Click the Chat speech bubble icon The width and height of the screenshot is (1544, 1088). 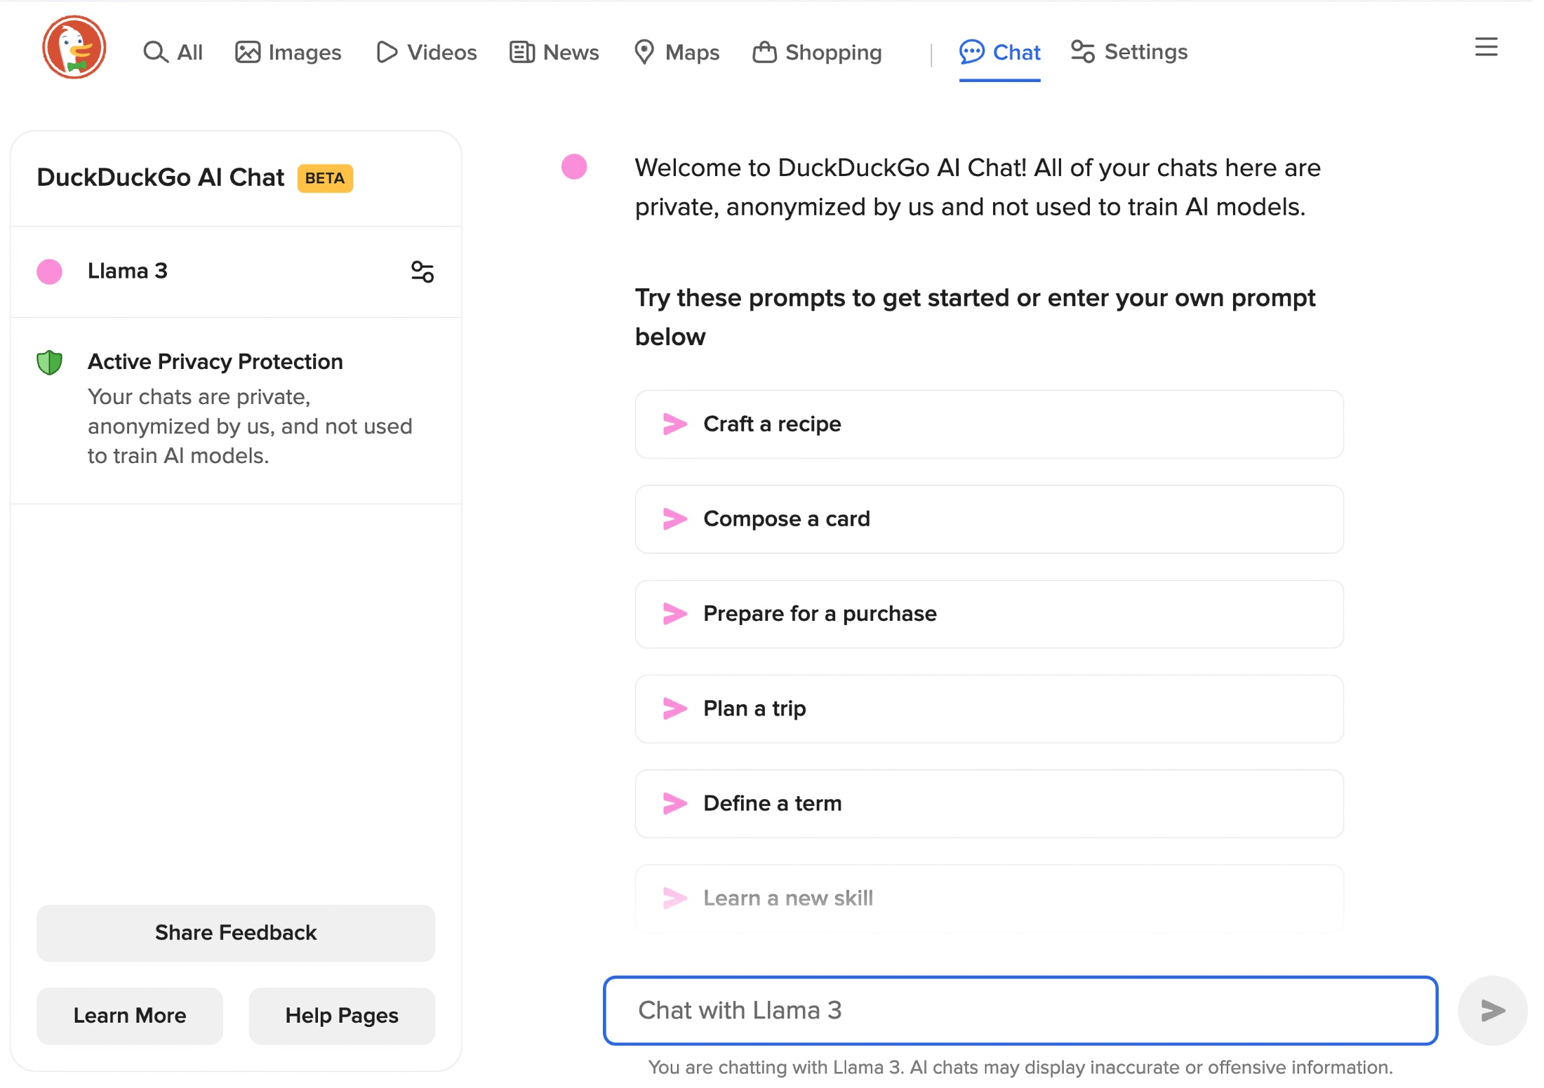[971, 52]
